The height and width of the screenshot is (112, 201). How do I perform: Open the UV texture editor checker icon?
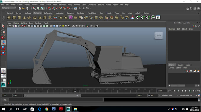158,18
